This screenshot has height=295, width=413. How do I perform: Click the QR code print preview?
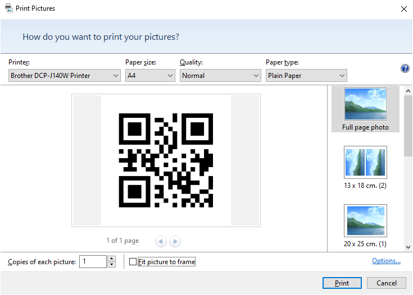166,160
